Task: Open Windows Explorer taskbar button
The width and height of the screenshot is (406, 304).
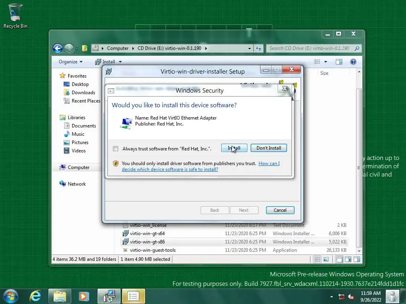Action: tap(60, 296)
